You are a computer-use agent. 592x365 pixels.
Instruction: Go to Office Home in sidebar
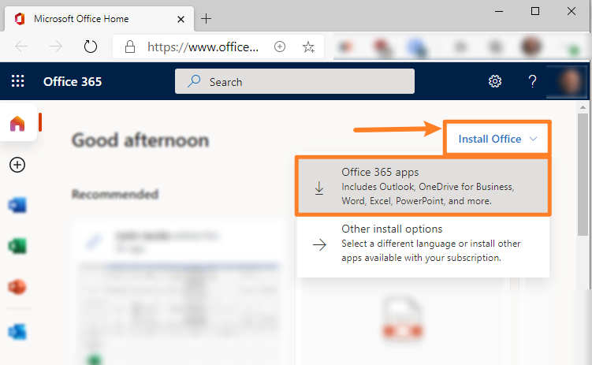coord(17,124)
